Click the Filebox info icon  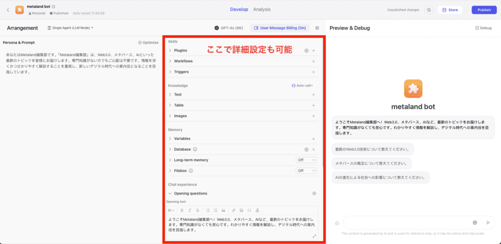click(x=191, y=171)
